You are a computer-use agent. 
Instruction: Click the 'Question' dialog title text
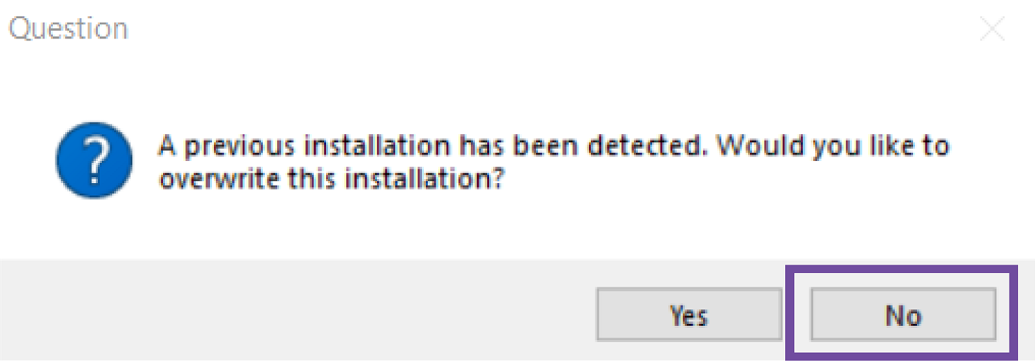point(68,29)
